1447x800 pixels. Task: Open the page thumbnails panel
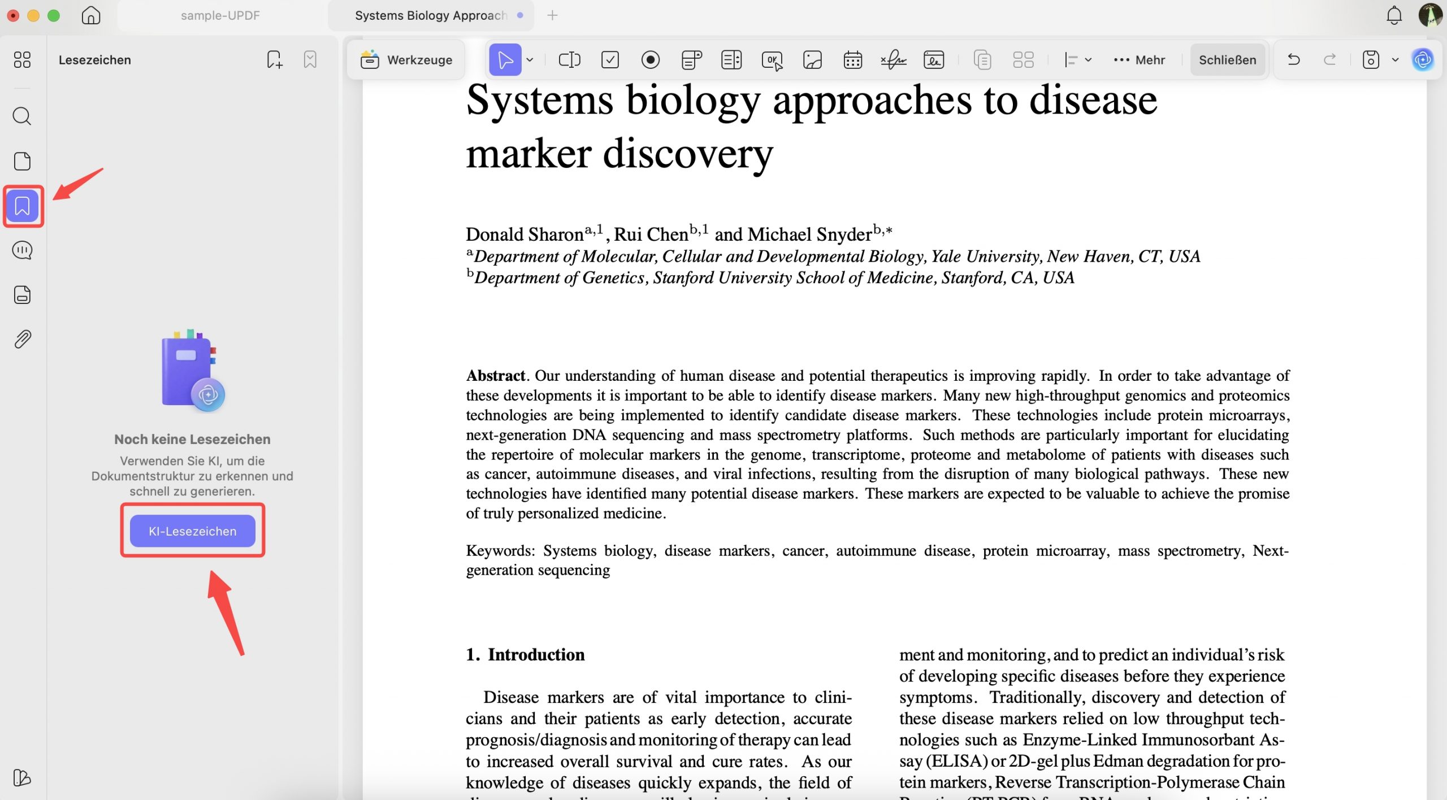[22, 161]
